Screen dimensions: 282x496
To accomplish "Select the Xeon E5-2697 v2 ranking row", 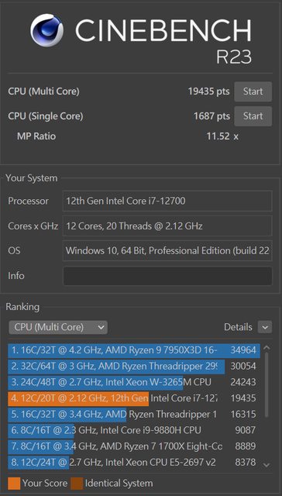I will [134, 463].
